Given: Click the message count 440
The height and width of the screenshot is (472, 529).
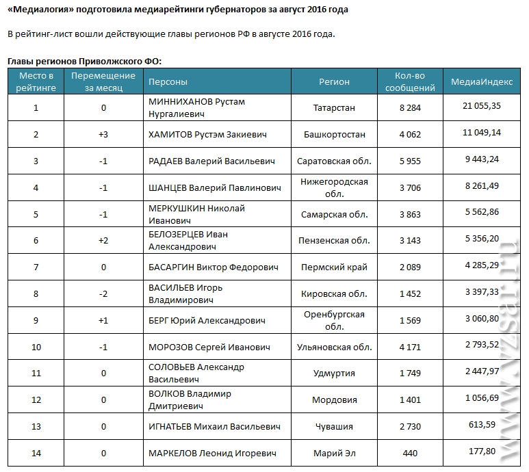Looking at the screenshot, I should click(x=410, y=453).
